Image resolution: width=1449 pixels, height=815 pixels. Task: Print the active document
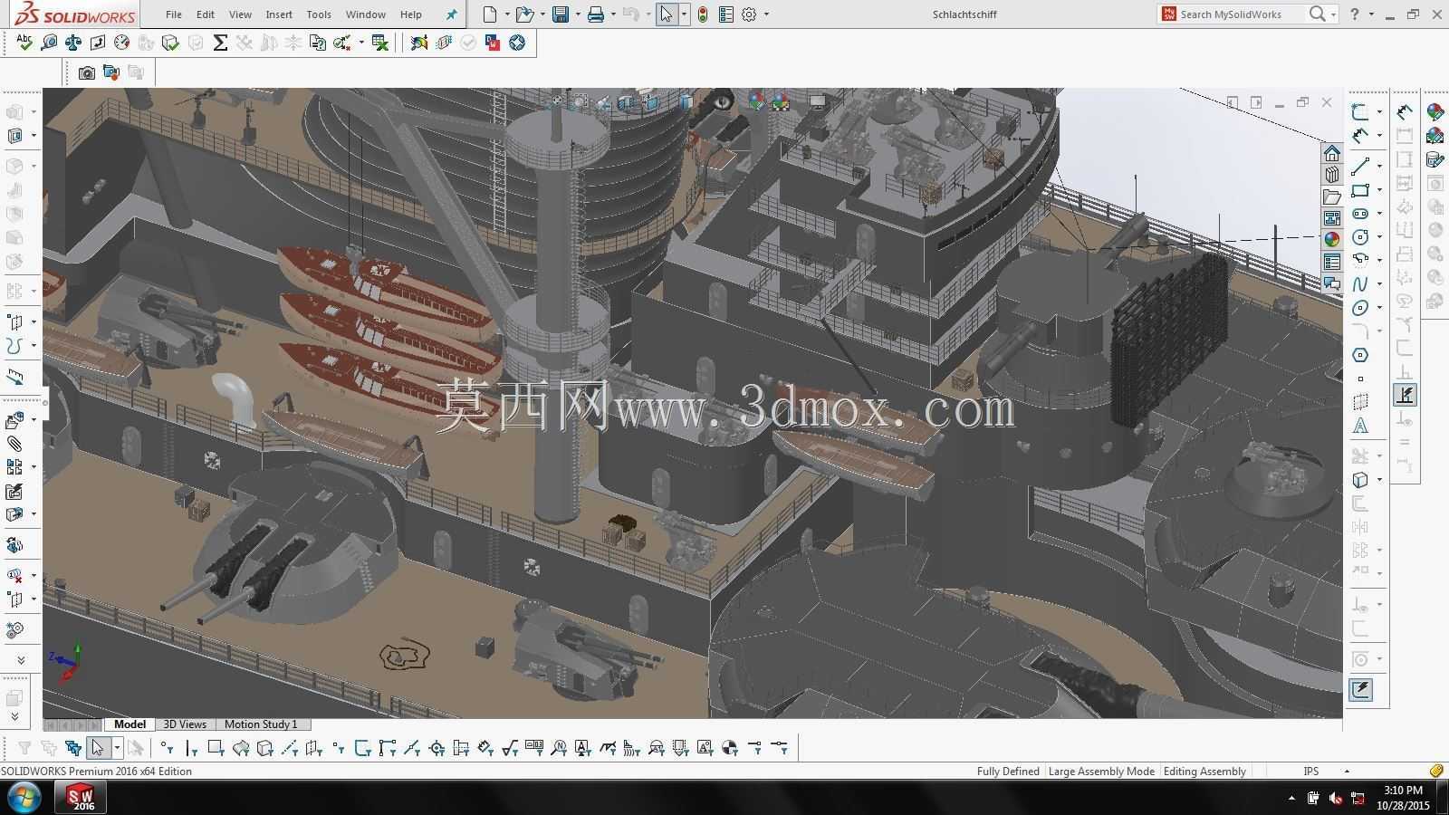point(596,14)
